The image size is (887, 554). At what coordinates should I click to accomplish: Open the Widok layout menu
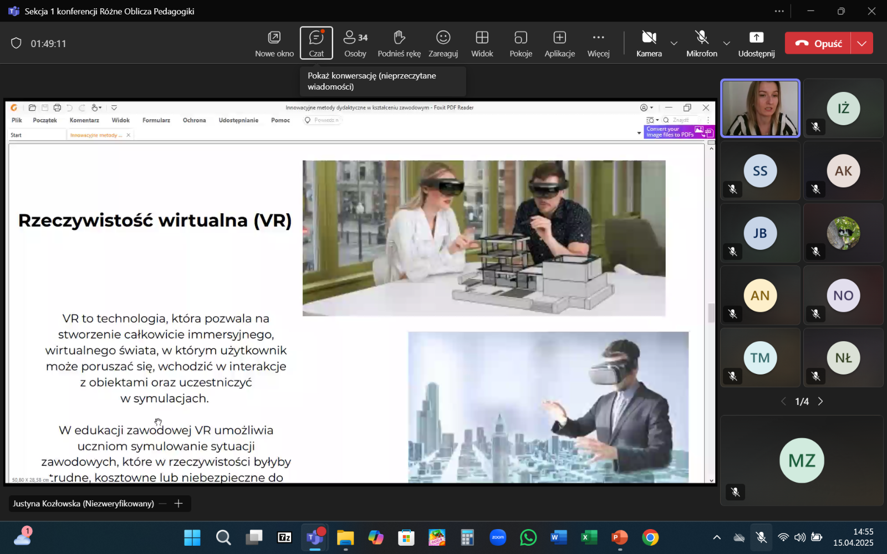[x=482, y=43]
